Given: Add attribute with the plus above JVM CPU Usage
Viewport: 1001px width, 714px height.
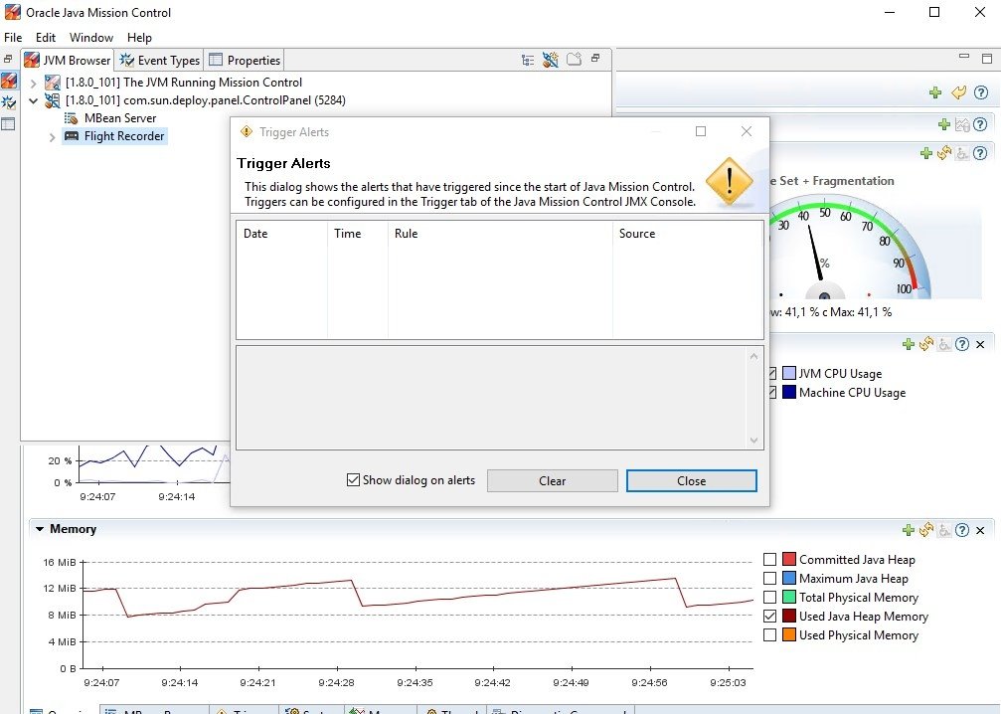Looking at the screenshot, I should [x=909, y=344].
